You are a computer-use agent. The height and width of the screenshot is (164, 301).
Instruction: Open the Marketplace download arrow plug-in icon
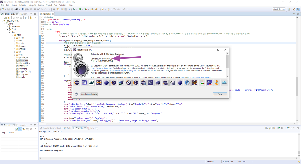(x=217, y=83)
